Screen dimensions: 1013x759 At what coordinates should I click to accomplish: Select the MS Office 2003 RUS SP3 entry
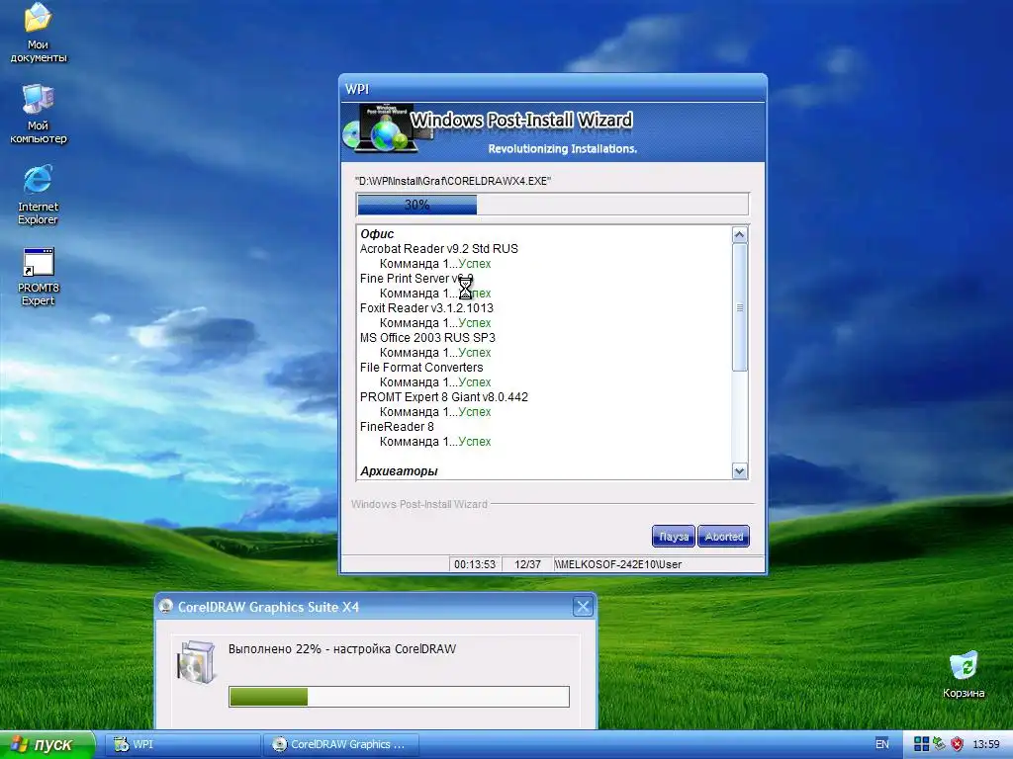click(427, 338)
